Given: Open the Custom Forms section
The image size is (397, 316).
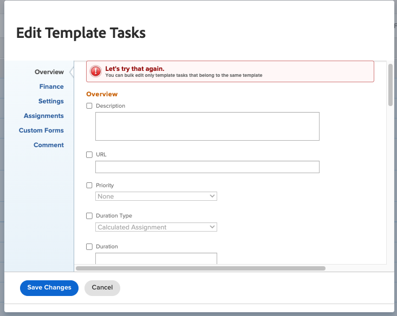Looking at the screenshot, I should tap(41, 130).
